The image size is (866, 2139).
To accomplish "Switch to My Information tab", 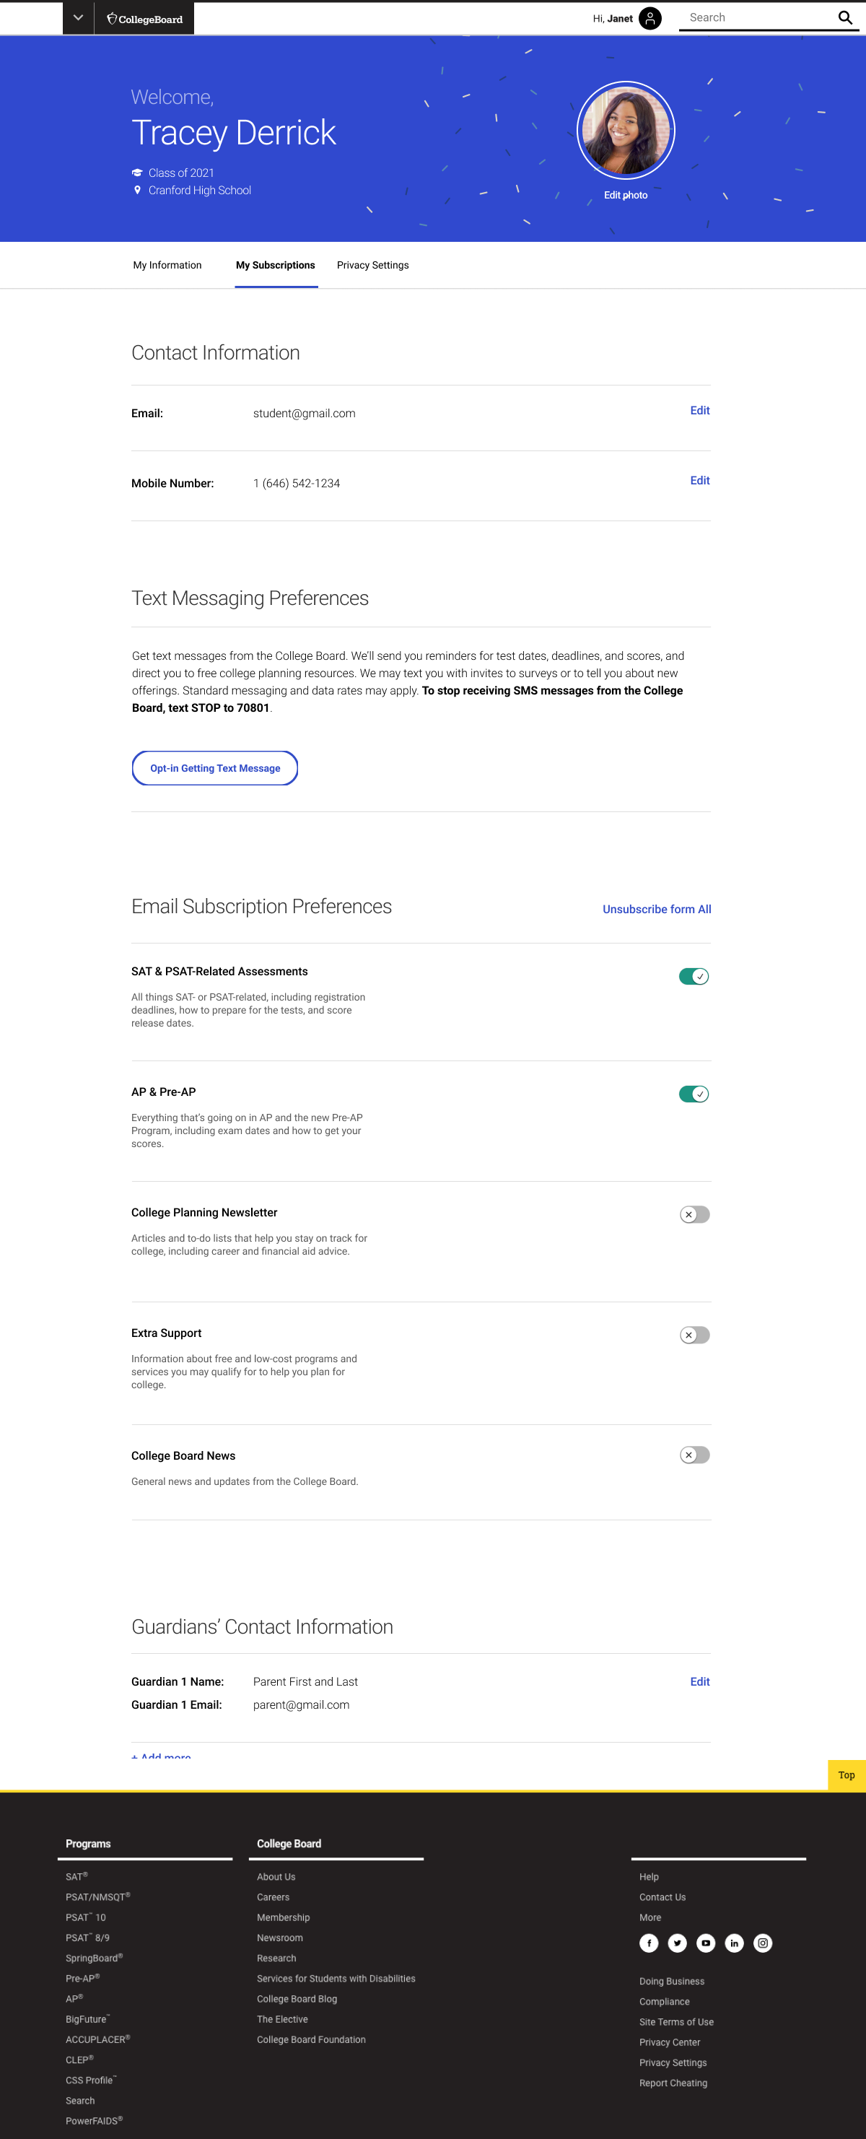I will 167,265.
